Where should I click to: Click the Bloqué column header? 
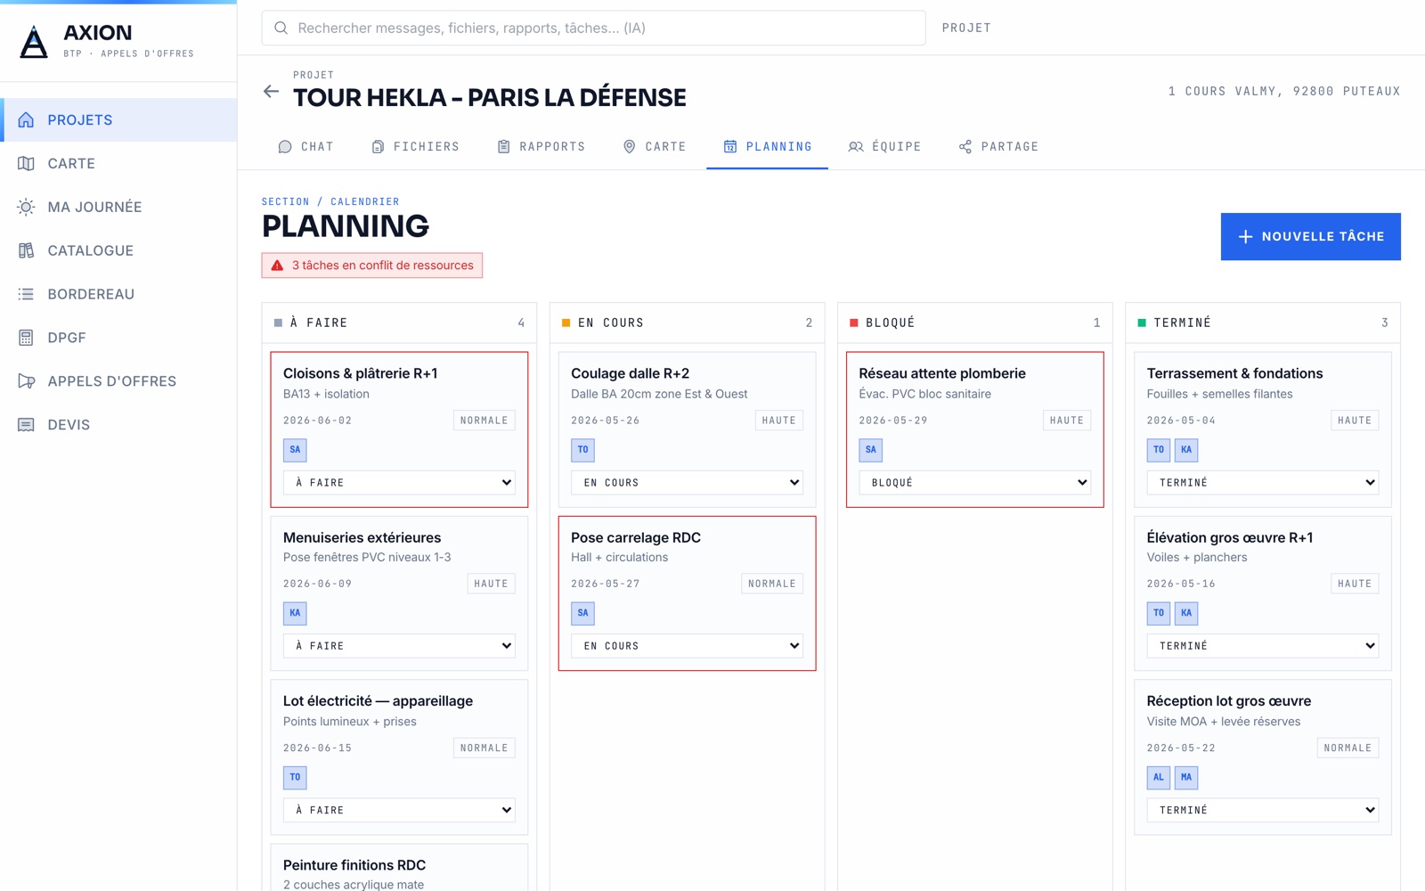pyautogui.click(x=974, y=323)
